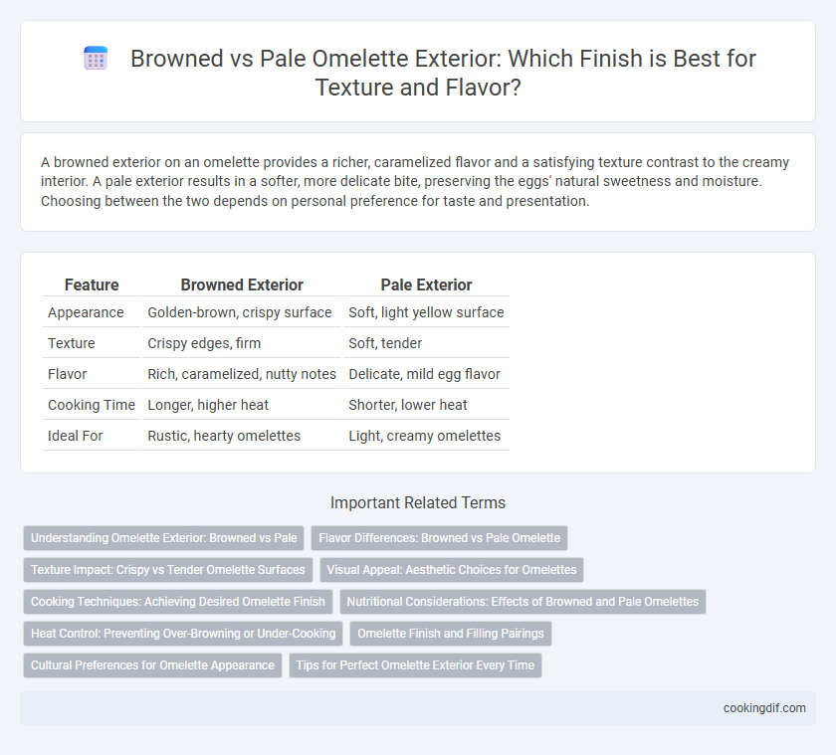The width and height of the screenshot is (836, 755).
Task: Click the 'Important Related Terms' heading
Action: click(418, 502)
